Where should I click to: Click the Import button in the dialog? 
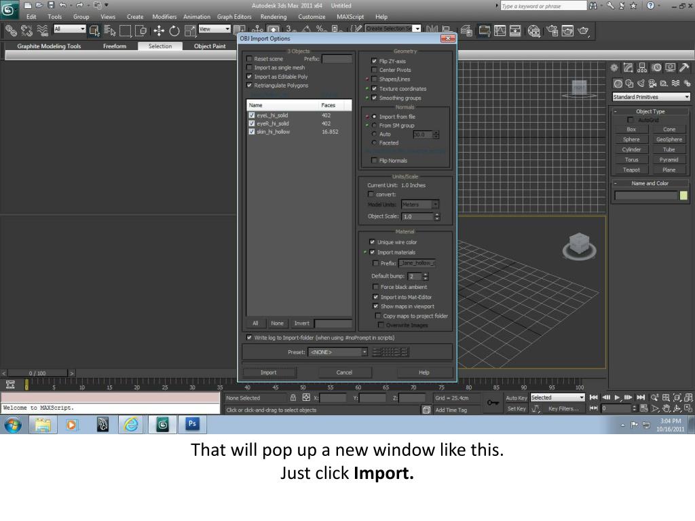pyautogui.click(x=269, y=372)
